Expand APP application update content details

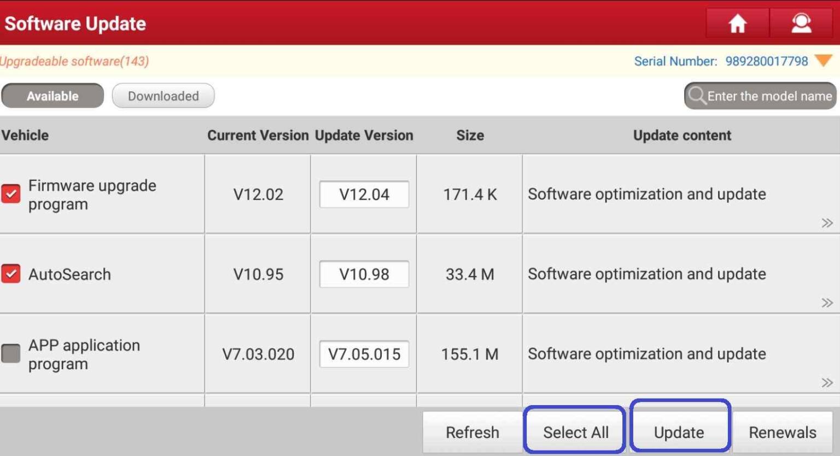point(827,382)
